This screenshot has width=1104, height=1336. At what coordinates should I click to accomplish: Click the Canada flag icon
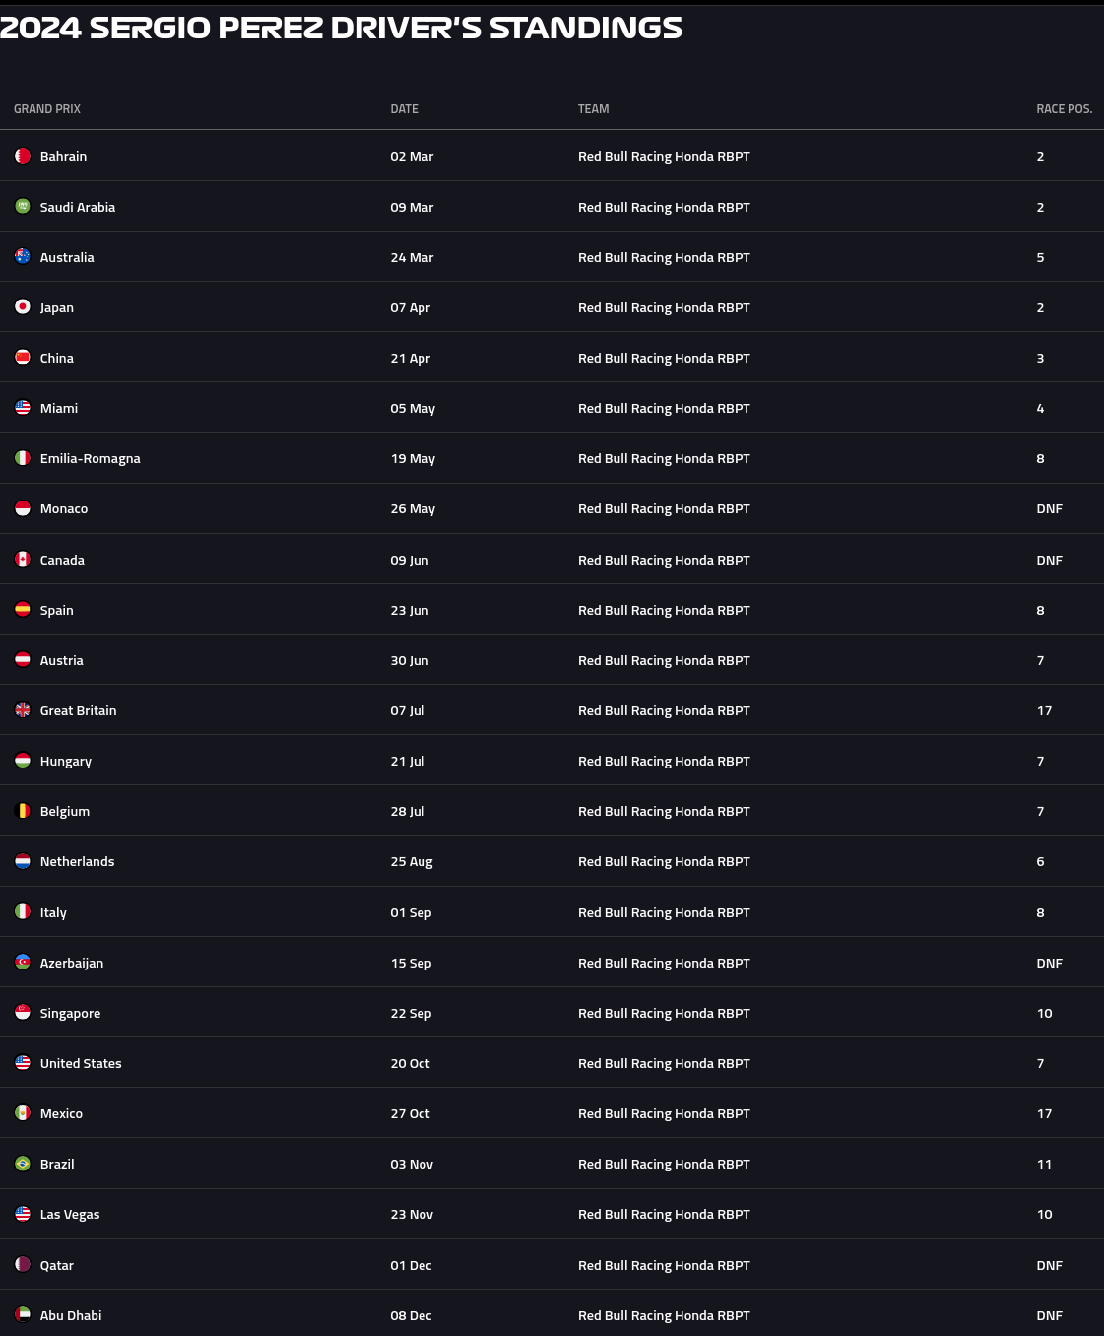pos(23,559)
